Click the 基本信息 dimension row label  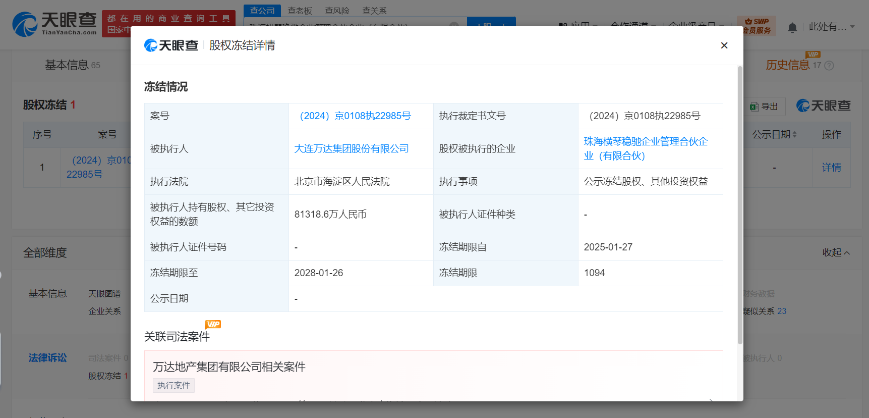click(47, 294)
